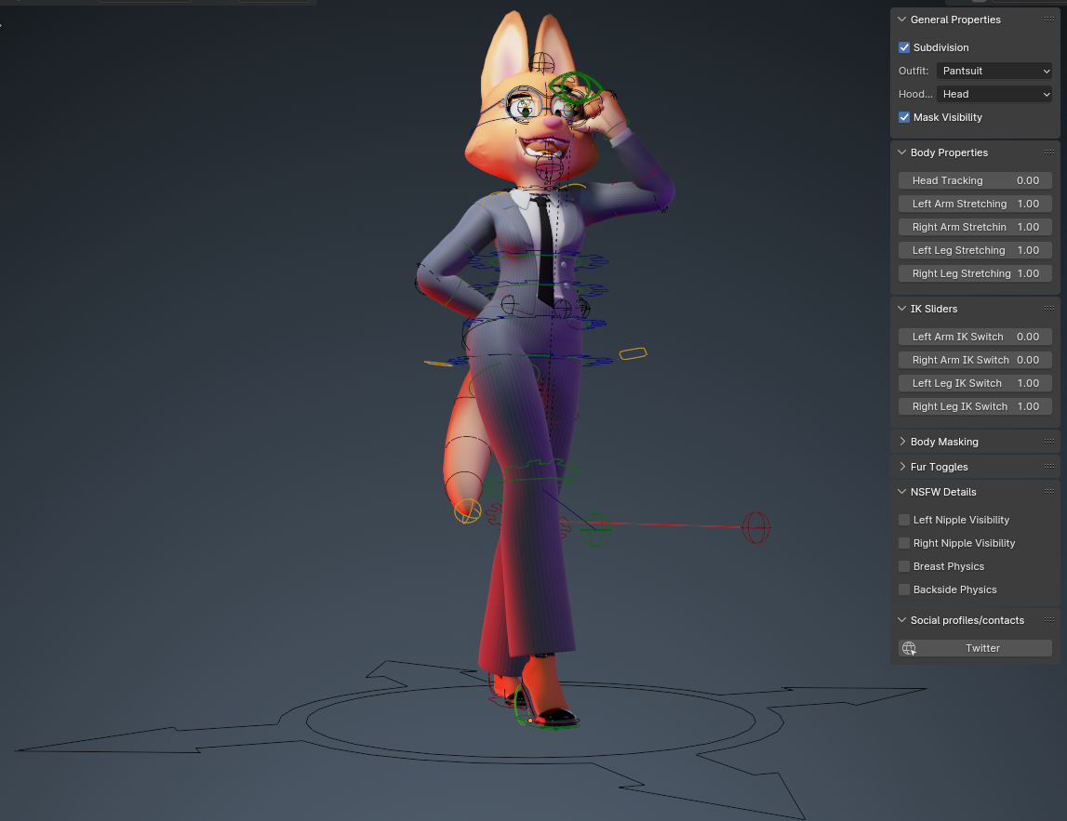Select the green knee circle control
This screenshot has height=821, width=1067.
click(595, 530)
